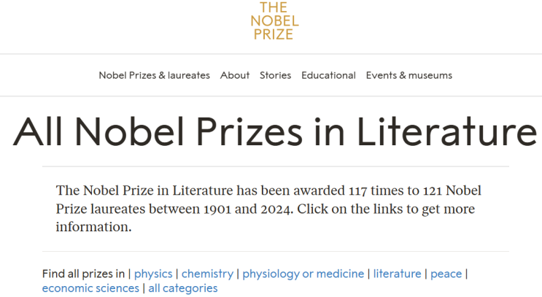Click the 'Find all prizes in' label

pyautogui.click(x=83, y=274)
